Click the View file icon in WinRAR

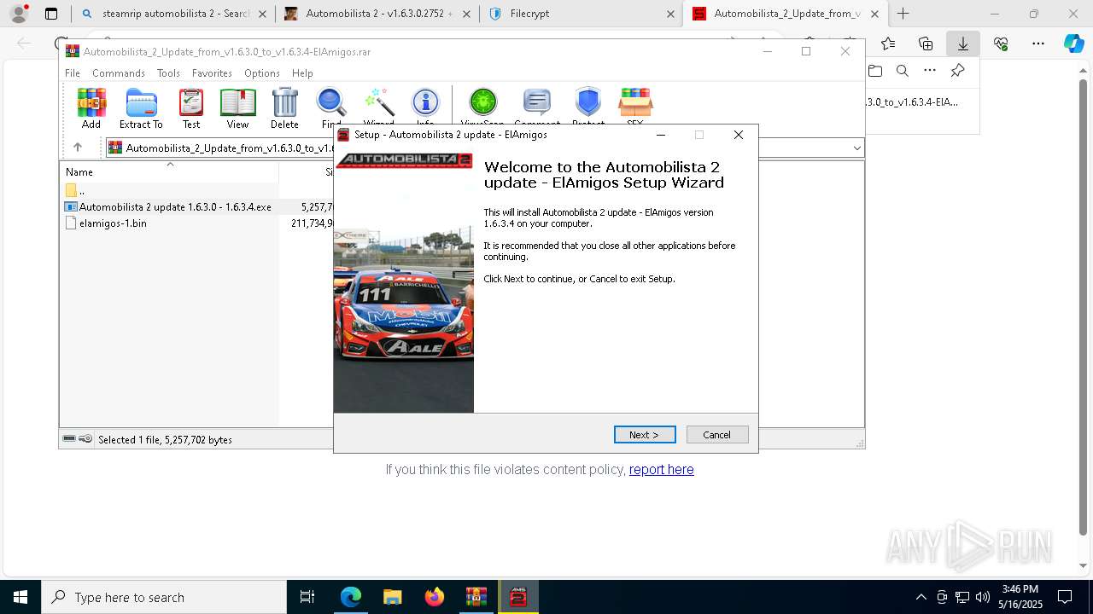pyautogui.click(x=237, y=102)
